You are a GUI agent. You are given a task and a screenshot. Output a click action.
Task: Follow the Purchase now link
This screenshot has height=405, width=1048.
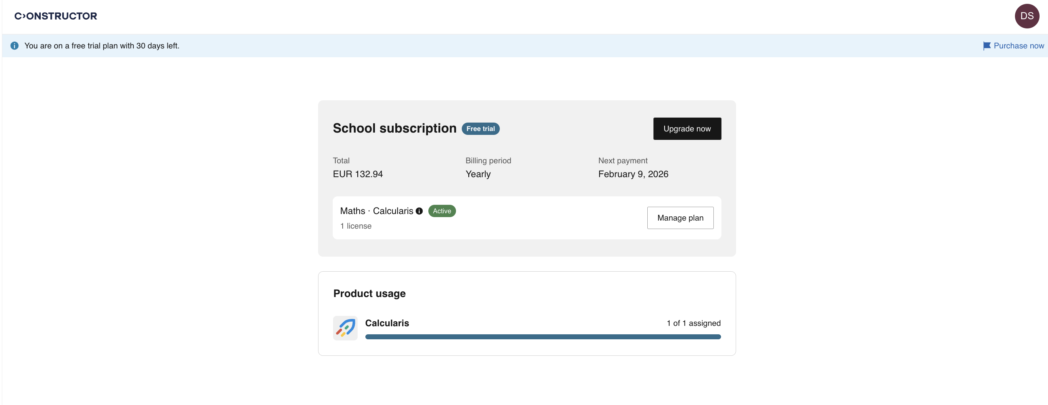point(1018,46)
